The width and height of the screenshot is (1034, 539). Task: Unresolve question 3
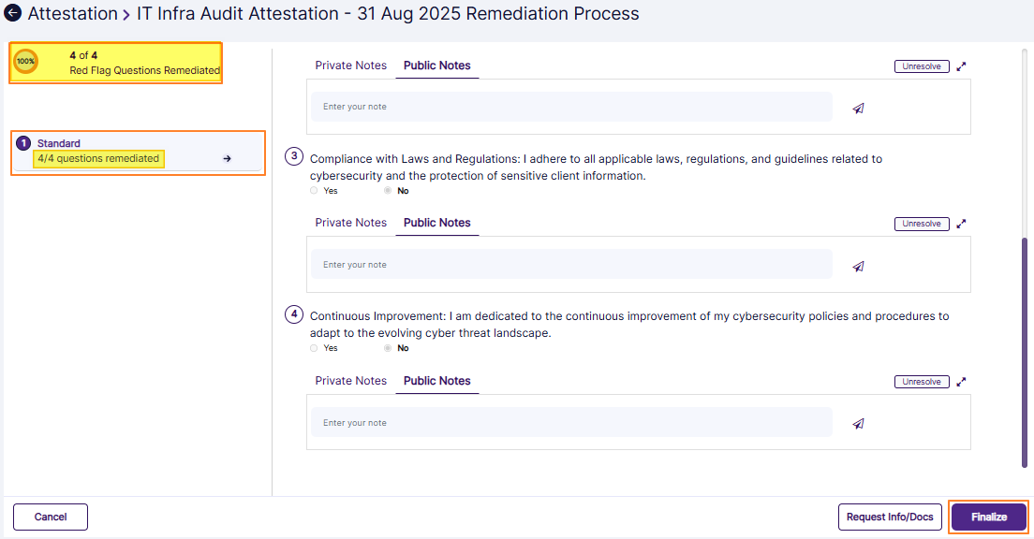click(x=922, y=223)
